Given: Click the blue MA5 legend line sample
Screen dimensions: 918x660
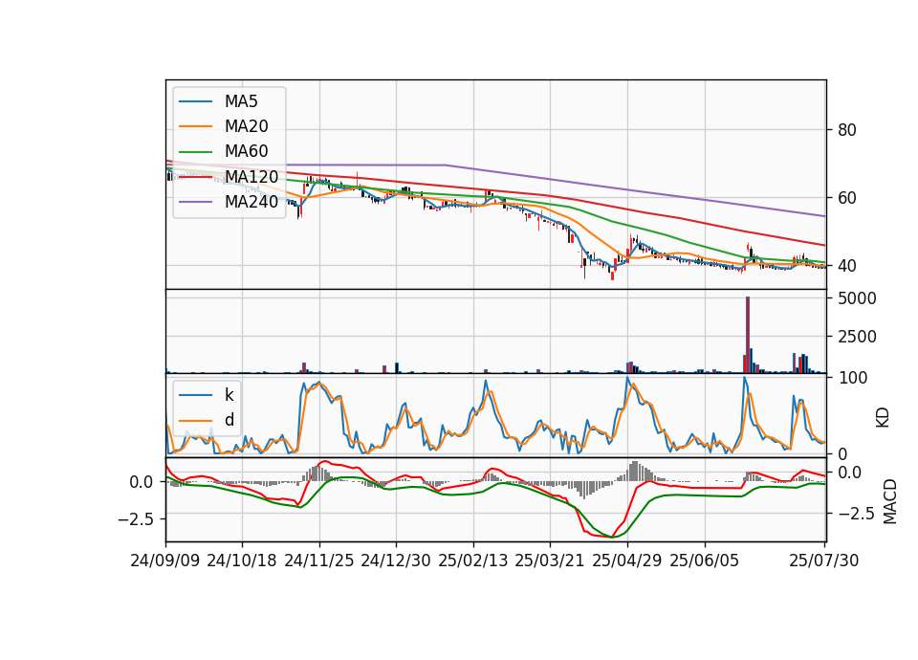Looking at the screenshot, I should [x=195, y=102].
